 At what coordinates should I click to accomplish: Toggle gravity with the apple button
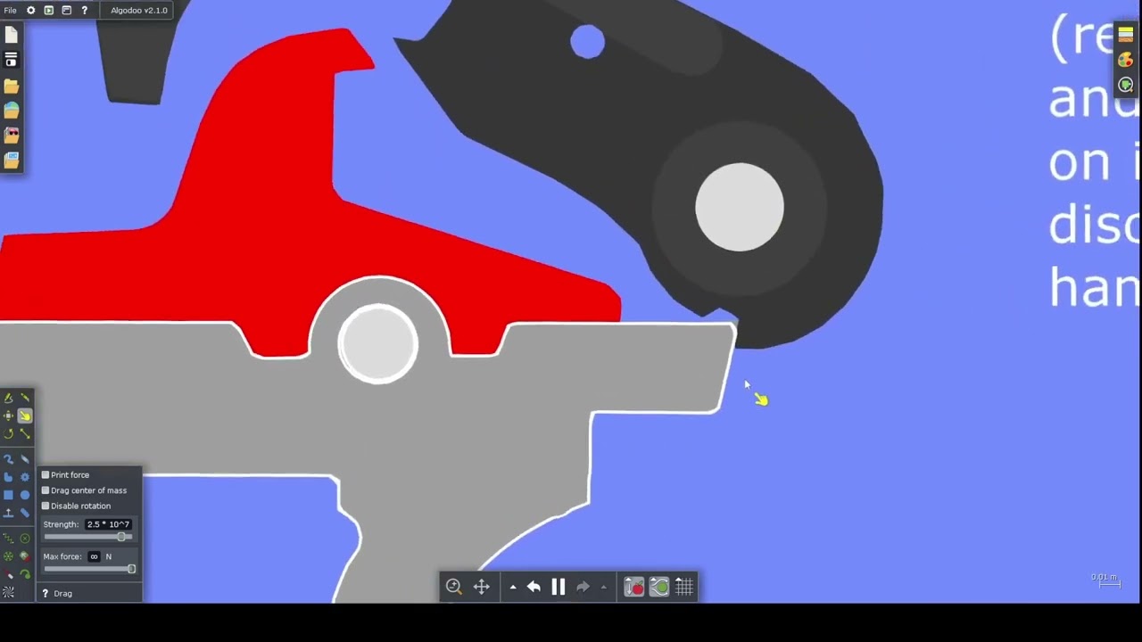click(633, 587)
